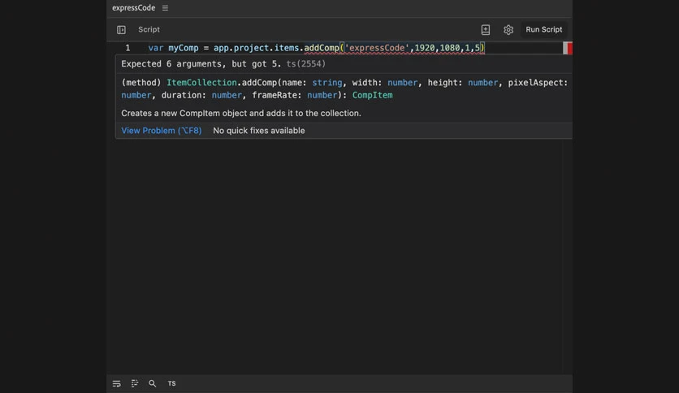Toggle the TS language mode indicator
Screen dimensions: 679x393
172,383
